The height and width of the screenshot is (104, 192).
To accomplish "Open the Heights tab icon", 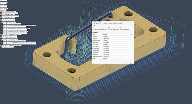I will [x=109, y=24].
